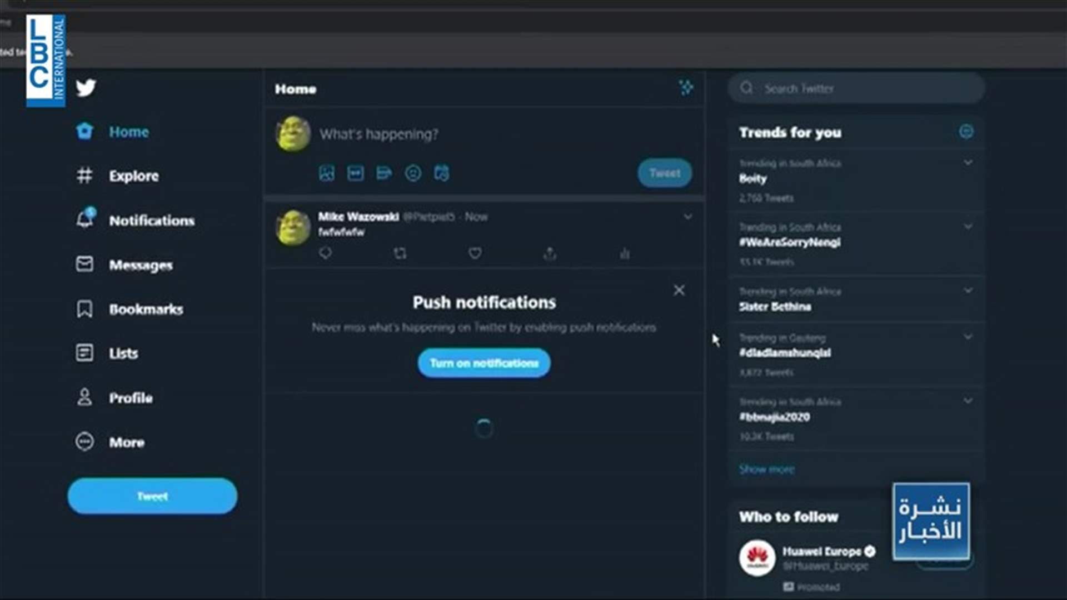Go to the Profile page
The width and height of the screenshot is (1067, 600).
(x=114, y=398)
